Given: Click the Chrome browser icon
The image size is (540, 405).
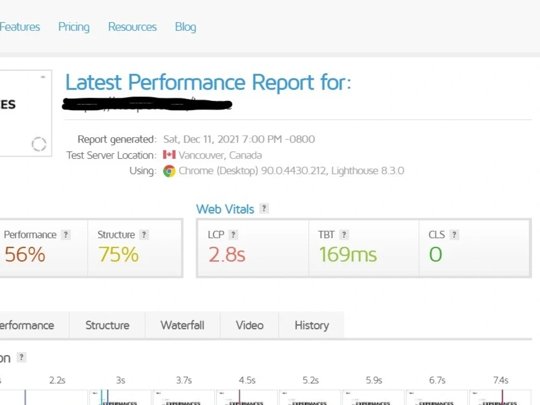Looking at the screenshot, I should (169, 171).
